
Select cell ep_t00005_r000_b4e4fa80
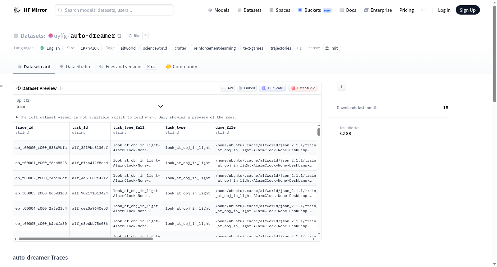[x=41, y=224]
